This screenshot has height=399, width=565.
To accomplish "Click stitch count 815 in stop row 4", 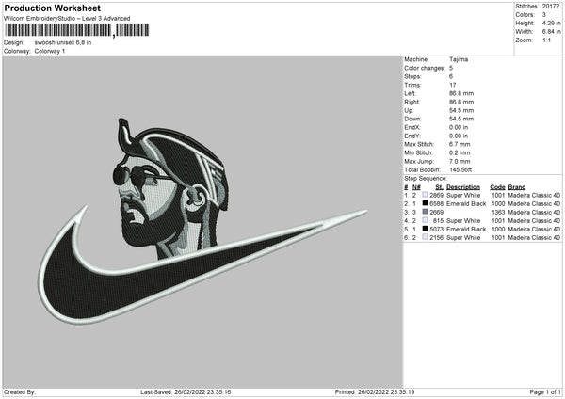I will point(438,221).
